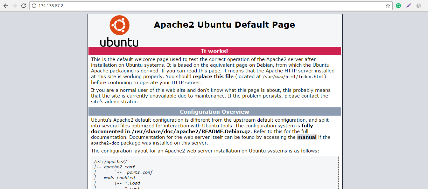Click the red "It works!" banner
The image size is (428, 189).
coord(214,51)
